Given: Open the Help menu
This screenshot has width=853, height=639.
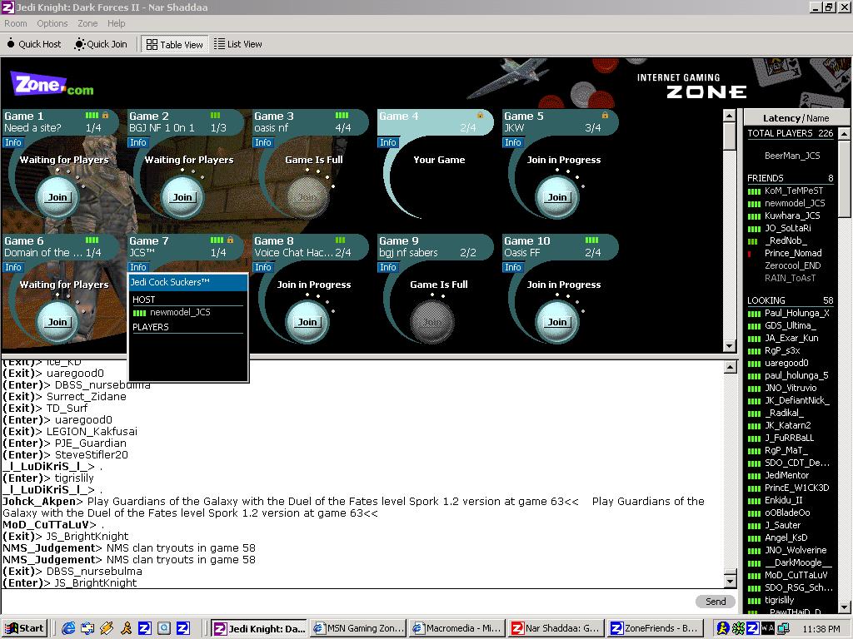Looking at the screenshot, I should coord(116,23).
